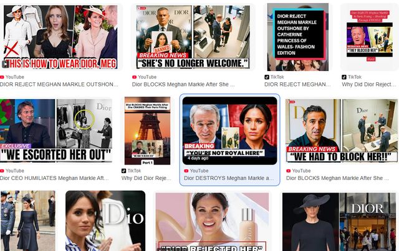Click video badge icon on first thumbnail's corner
Screen dimensions: 399x251
point(6,64)
